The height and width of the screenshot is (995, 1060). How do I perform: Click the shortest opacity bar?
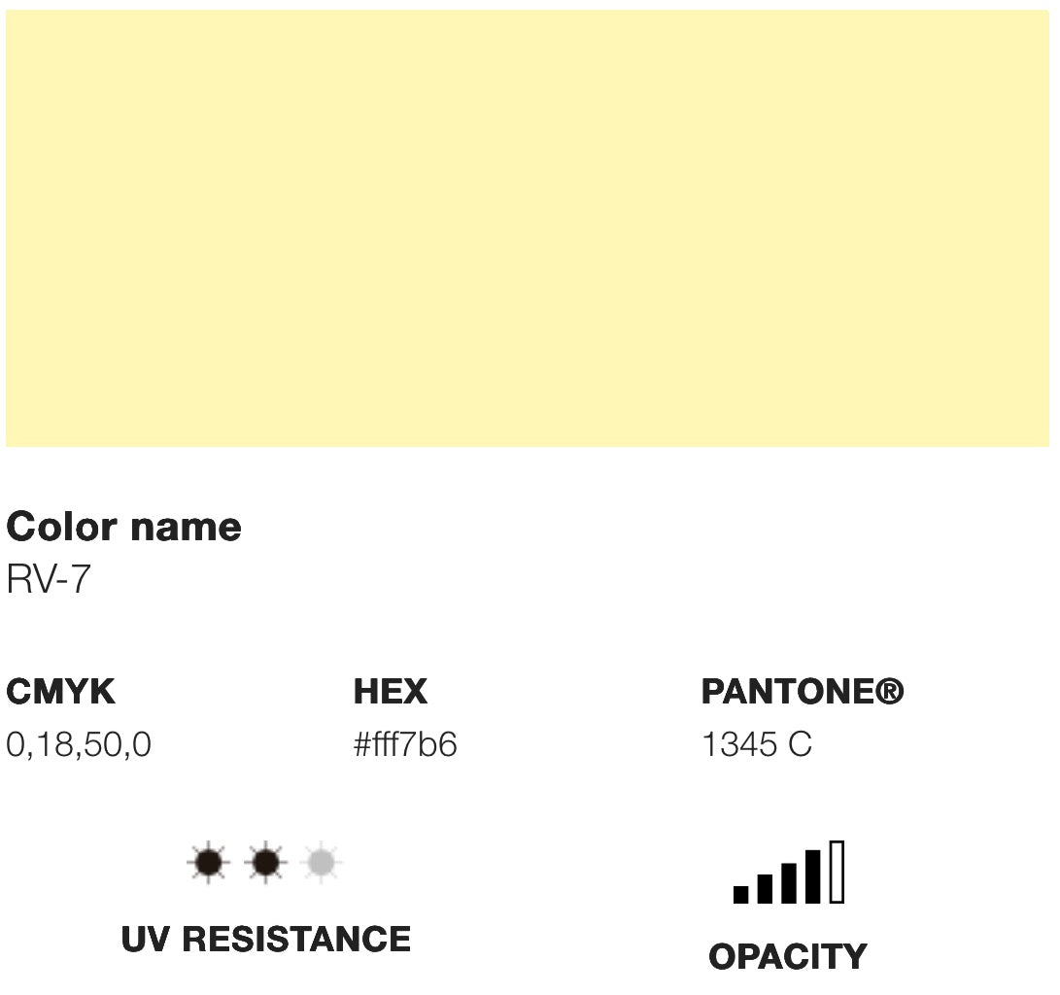click(741, 894)
